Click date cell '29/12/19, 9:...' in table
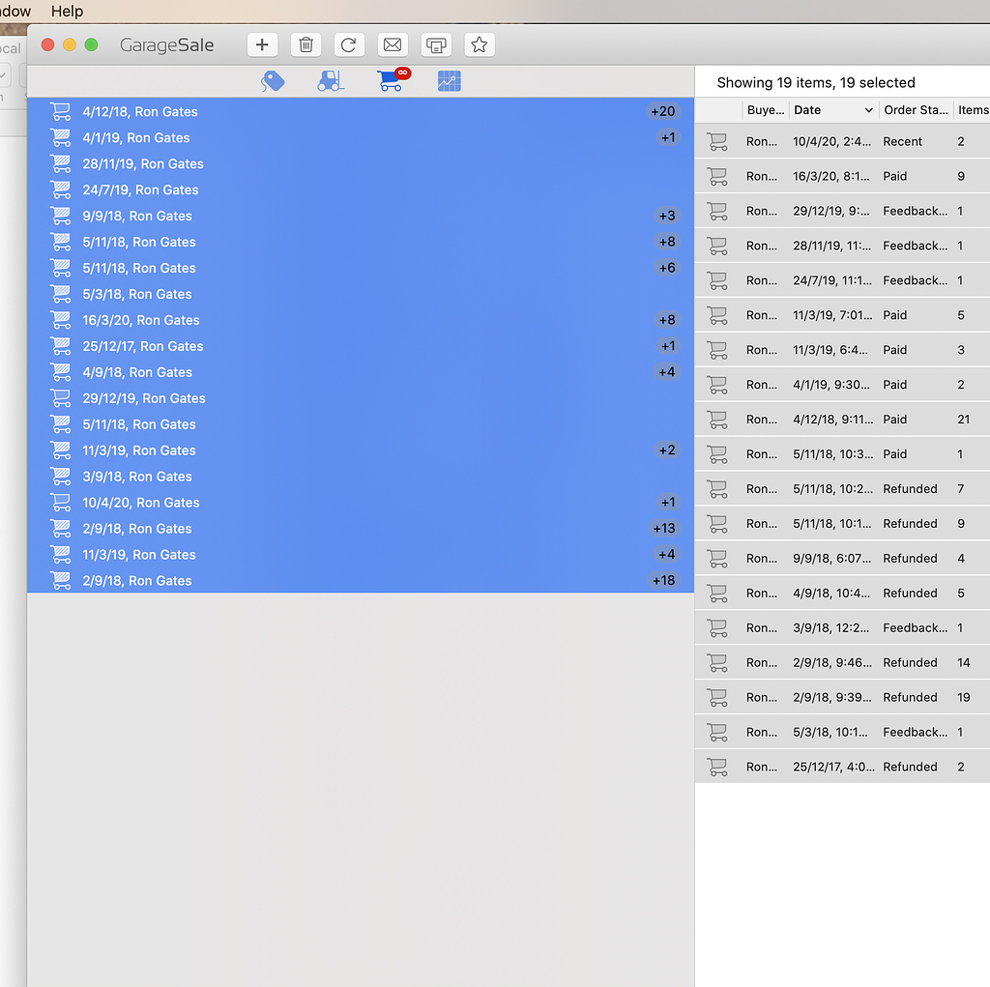This screenshot has width=990, height=987. (x=831, y=211)
